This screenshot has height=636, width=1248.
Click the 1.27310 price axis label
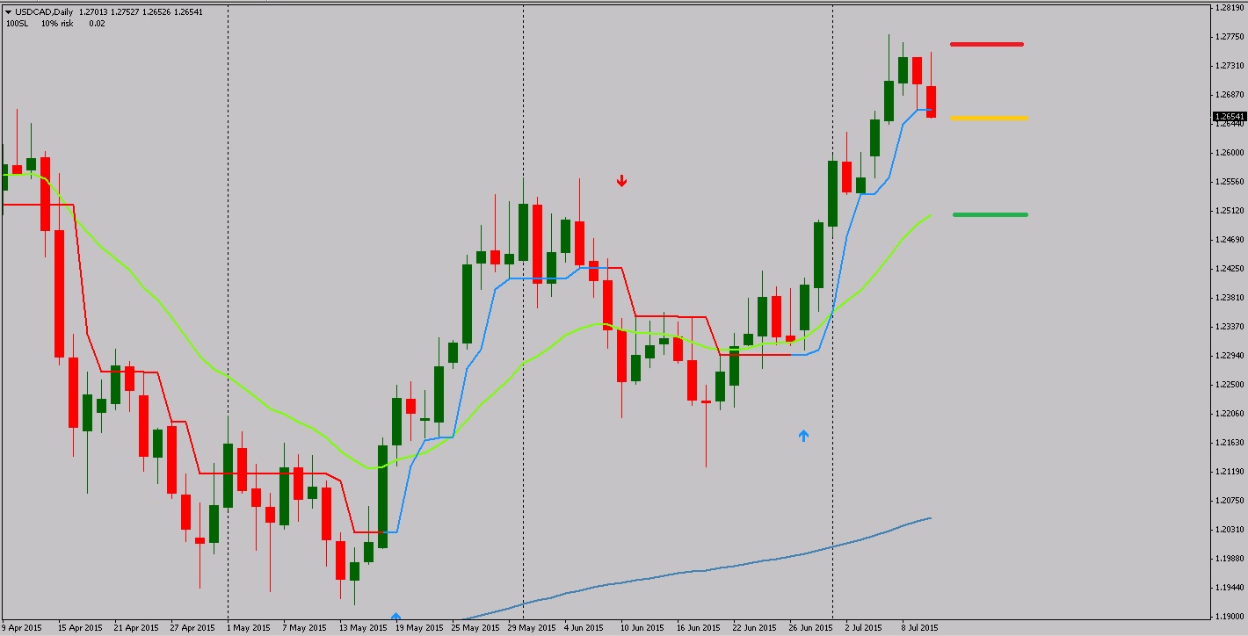1230,66
